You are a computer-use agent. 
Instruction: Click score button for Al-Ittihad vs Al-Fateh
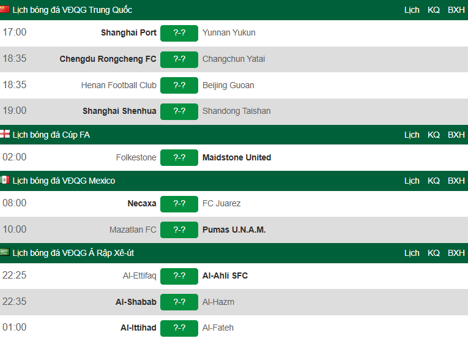[x=179, y=328]
